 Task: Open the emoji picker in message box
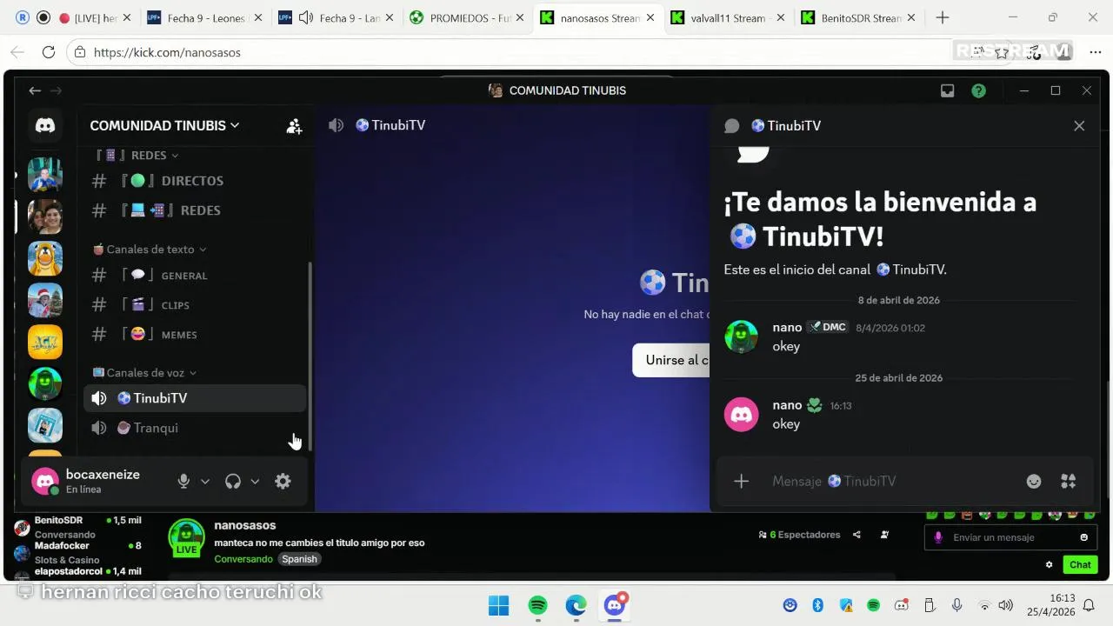pos(1034,481)
